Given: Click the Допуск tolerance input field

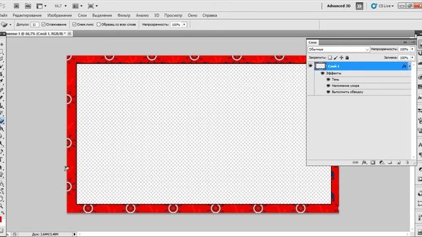Looking at the screenshot, I should 34,25.
